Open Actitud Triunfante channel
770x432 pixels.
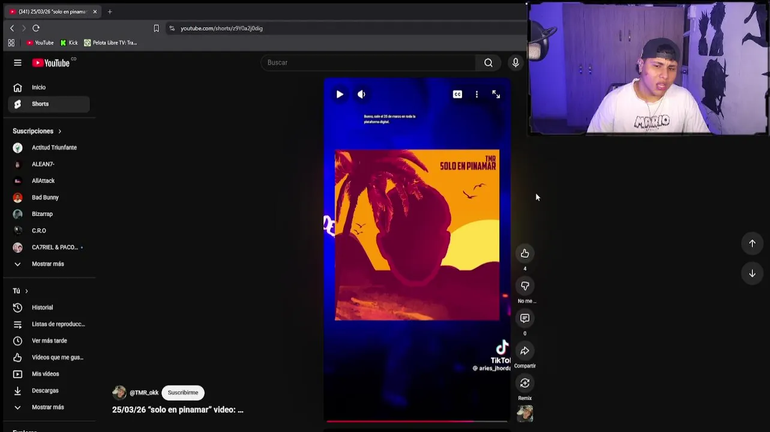pos(49,148)
